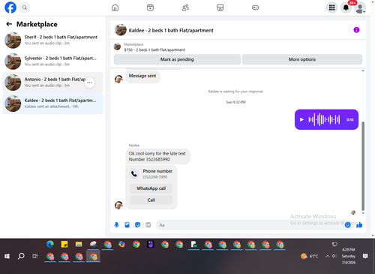This screenshot has width=375, height=274.
Task: Open the Windows Start menu
Action: [x=7, y=256]
